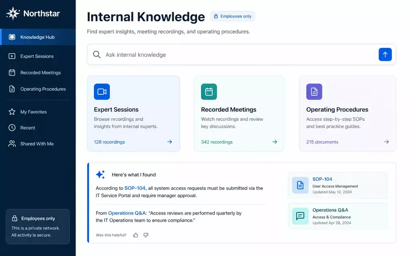Open the Expert Sessions card title
Image resolution: width=410 pixels, height=256 pixels.
click(x=116, y=110)
